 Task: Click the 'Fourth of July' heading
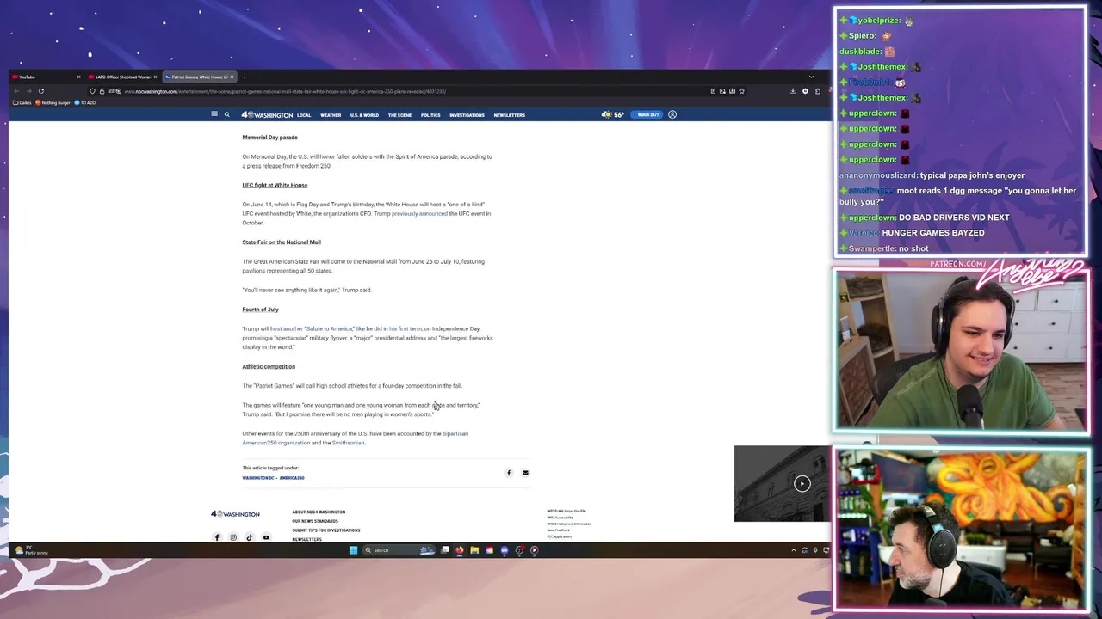(x=260, y=309)
